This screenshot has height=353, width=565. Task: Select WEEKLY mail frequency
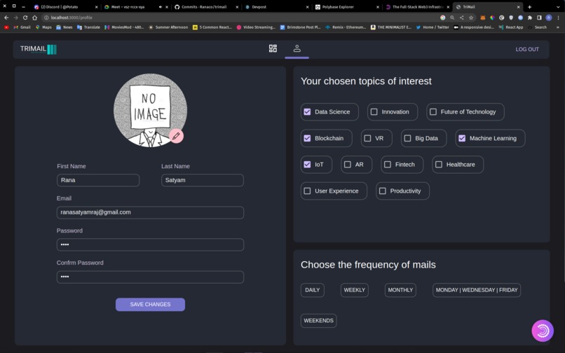(355, 290)
